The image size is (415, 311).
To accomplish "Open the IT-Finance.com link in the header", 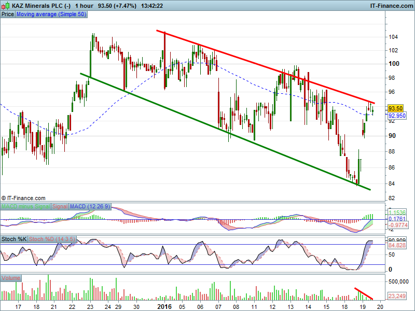I will pos(392,6).
